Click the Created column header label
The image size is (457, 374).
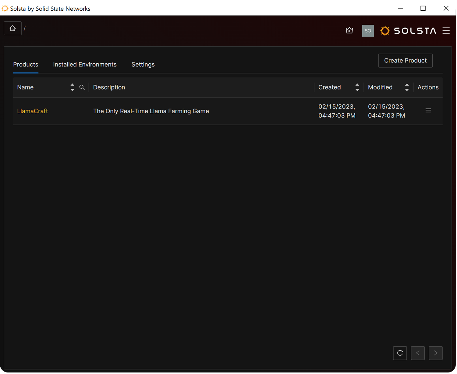[x=330, y=88]
